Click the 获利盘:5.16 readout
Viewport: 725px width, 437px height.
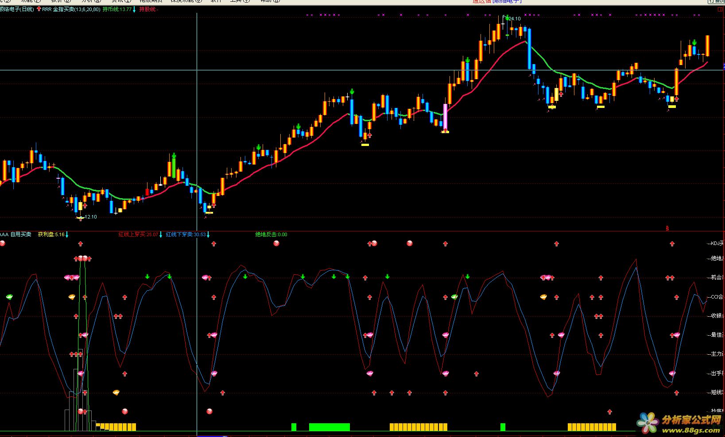[51, 234]
